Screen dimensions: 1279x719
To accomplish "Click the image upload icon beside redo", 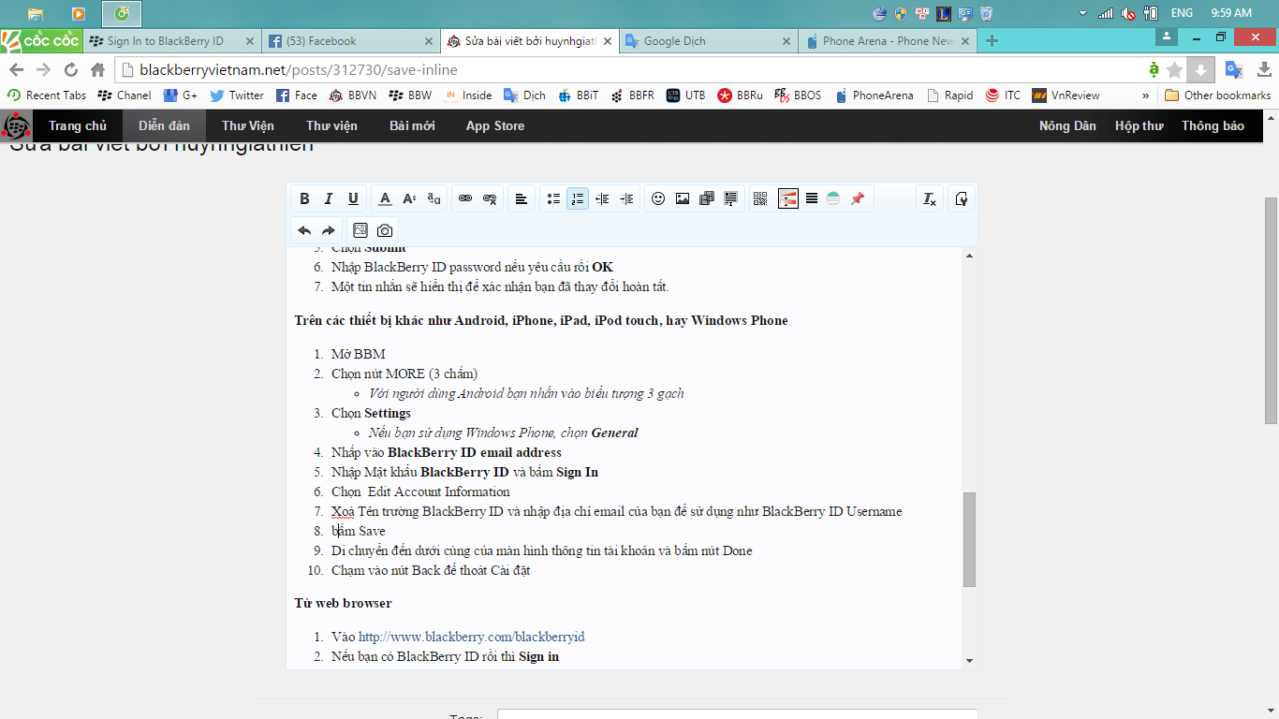I will (x=360, y=230).
